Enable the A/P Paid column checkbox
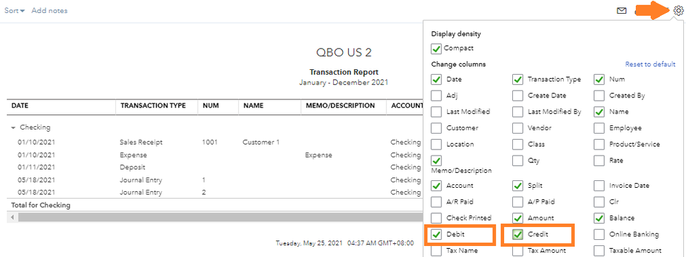 tap(518, 202)
